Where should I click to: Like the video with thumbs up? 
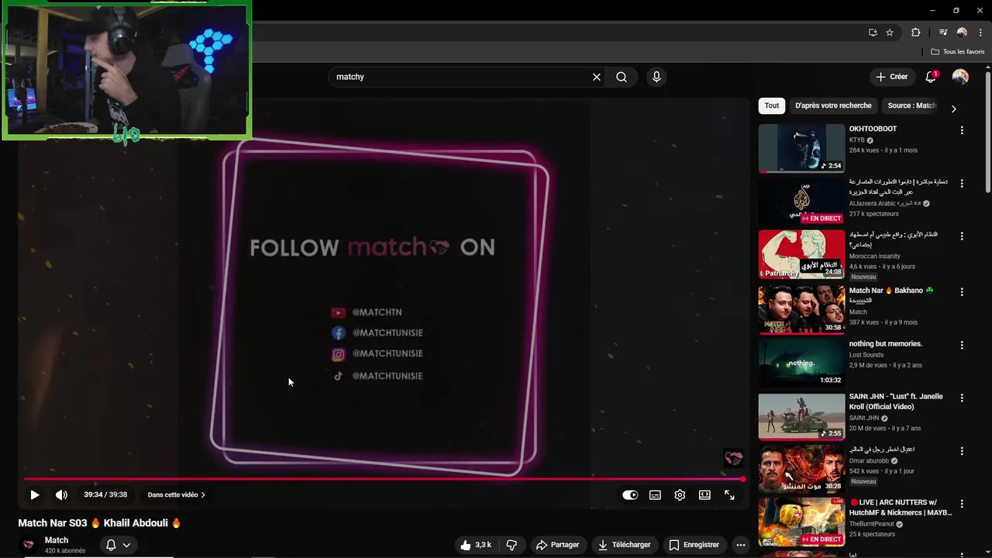coord(476,545)
